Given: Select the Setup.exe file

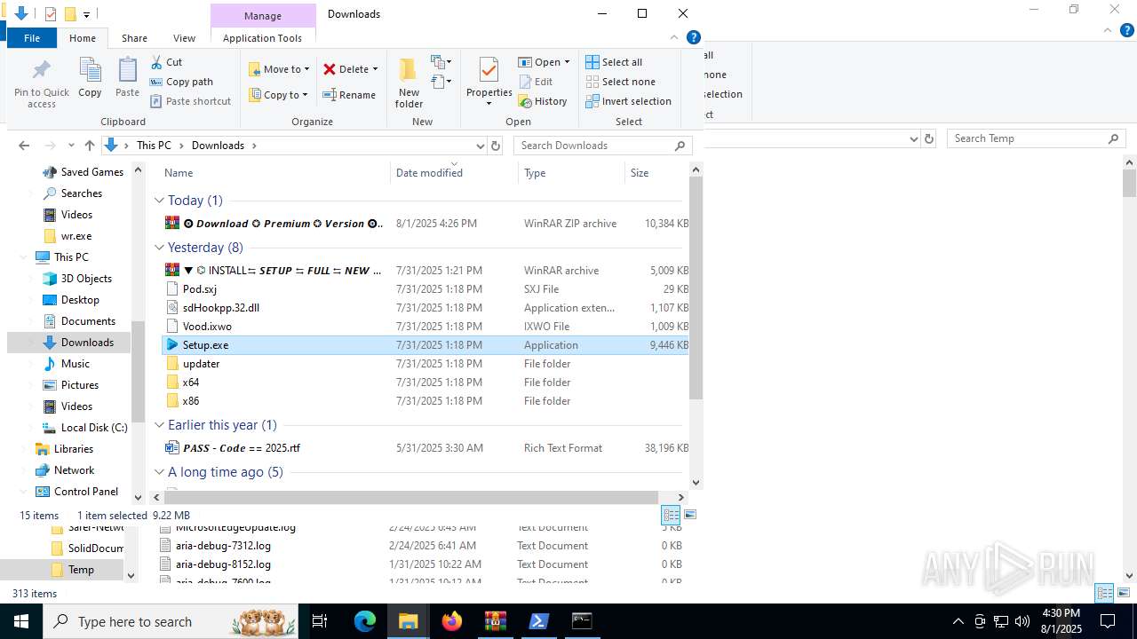Looking at the screenshot, I should (424, 345).
